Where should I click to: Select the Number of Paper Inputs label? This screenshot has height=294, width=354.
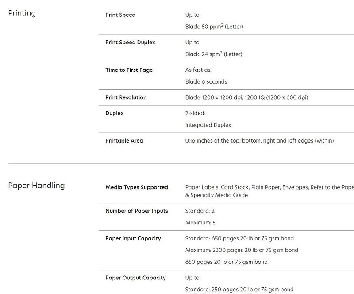(137, 211)
